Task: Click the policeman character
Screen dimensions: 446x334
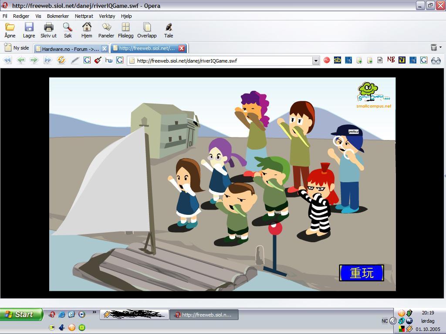Action: [348, 169]
